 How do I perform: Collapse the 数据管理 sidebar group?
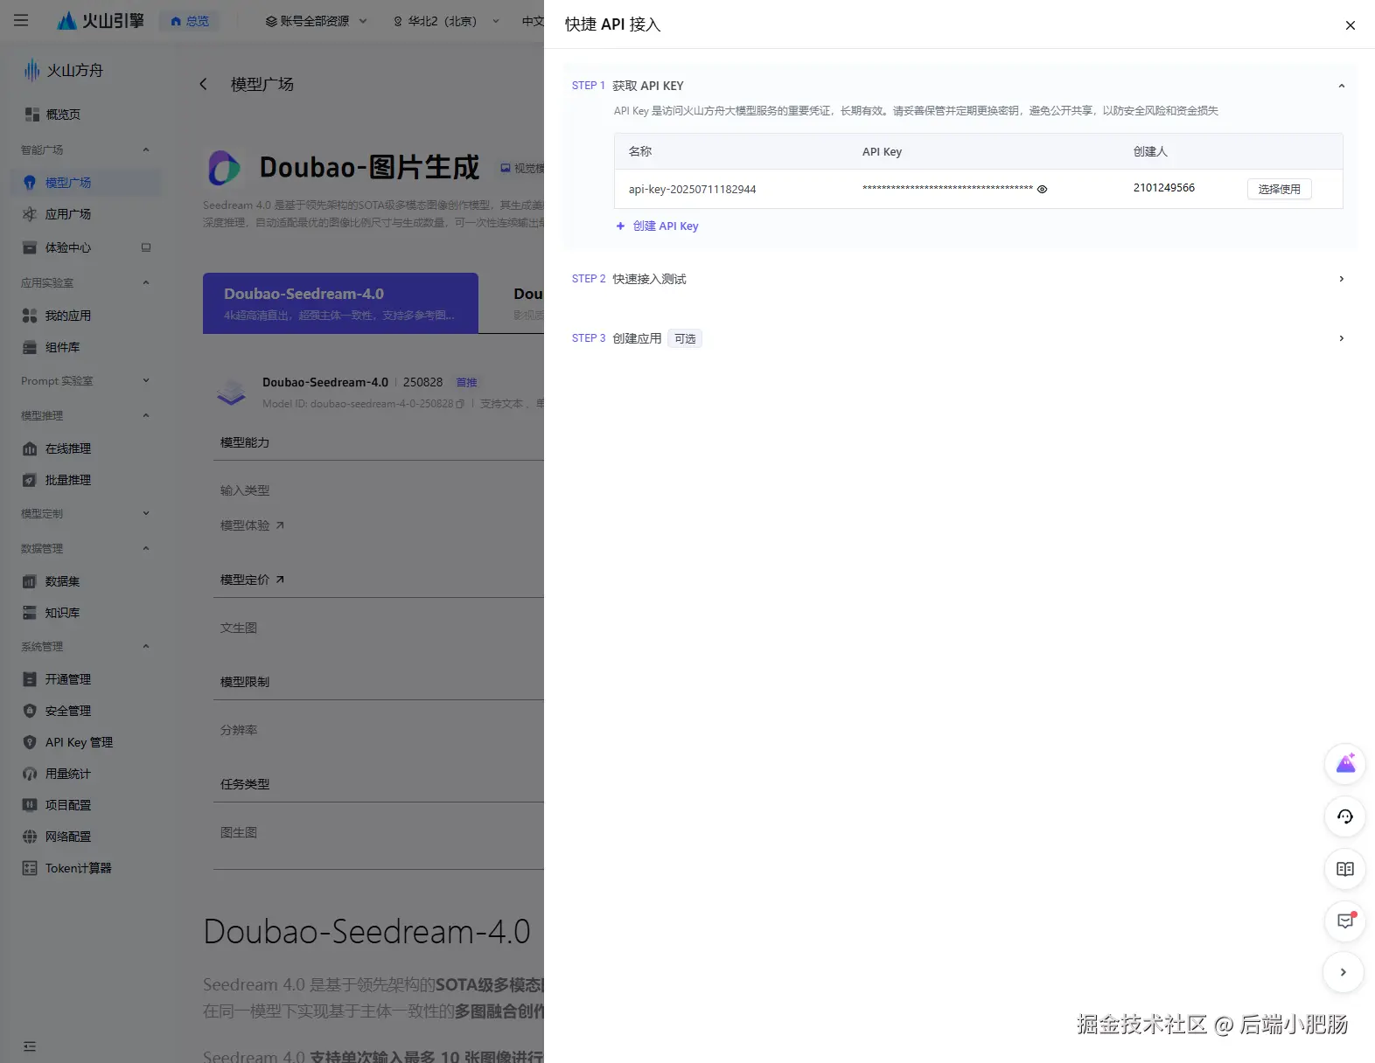click(x=146, y=548)
